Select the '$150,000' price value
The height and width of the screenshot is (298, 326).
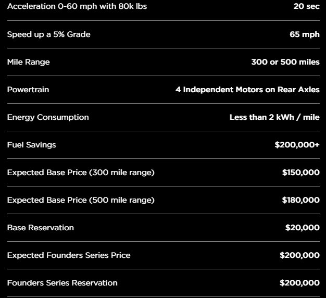click(301, 172)
